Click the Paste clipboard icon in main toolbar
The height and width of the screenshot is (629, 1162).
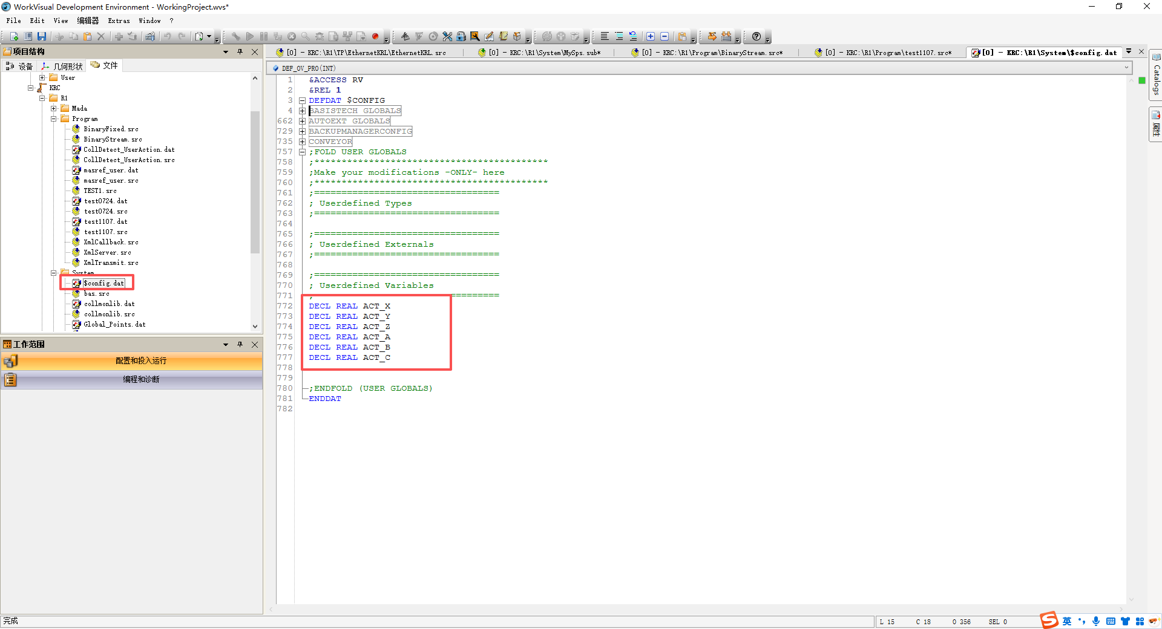click(87, 37)
